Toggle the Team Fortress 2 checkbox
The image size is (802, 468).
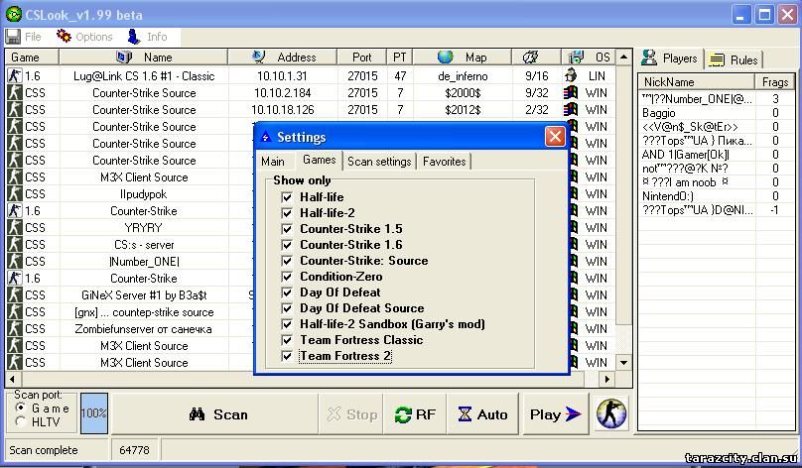(x=287, y=356)
